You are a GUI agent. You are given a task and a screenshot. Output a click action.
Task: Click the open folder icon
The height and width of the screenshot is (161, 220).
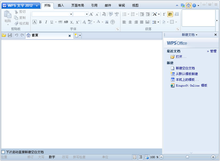[x=4, y=35]
